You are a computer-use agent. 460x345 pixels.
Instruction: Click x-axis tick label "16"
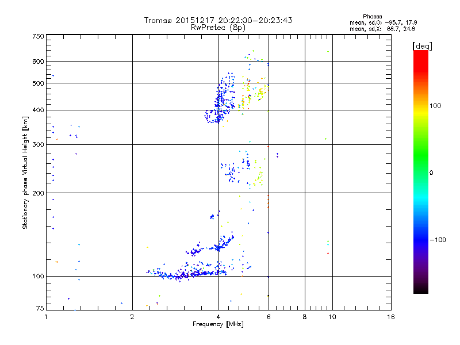[391, 317]
